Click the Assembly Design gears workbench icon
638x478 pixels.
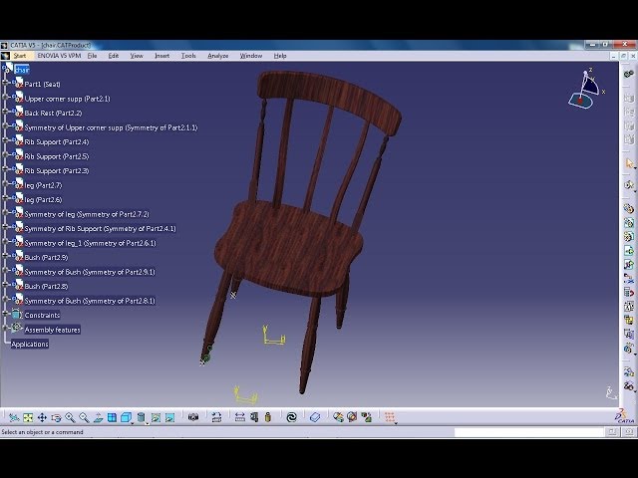point(629,74)
